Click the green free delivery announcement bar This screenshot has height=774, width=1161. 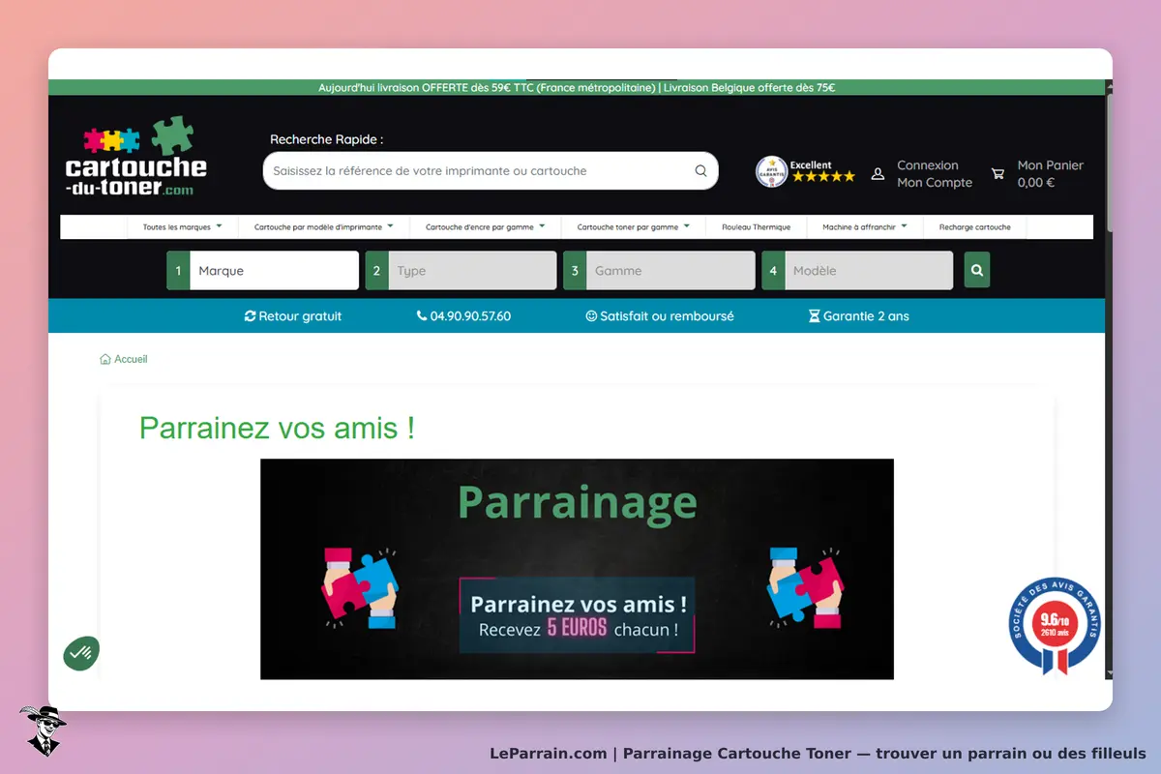577,87
